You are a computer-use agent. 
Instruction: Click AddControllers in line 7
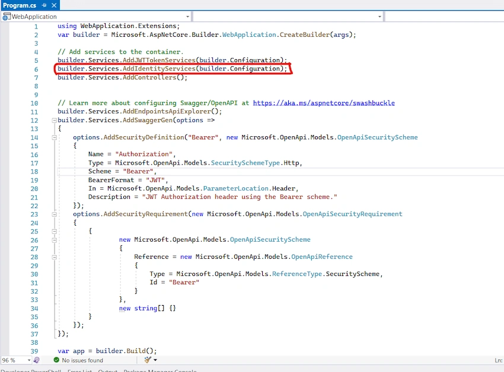[x=149, y=78]
